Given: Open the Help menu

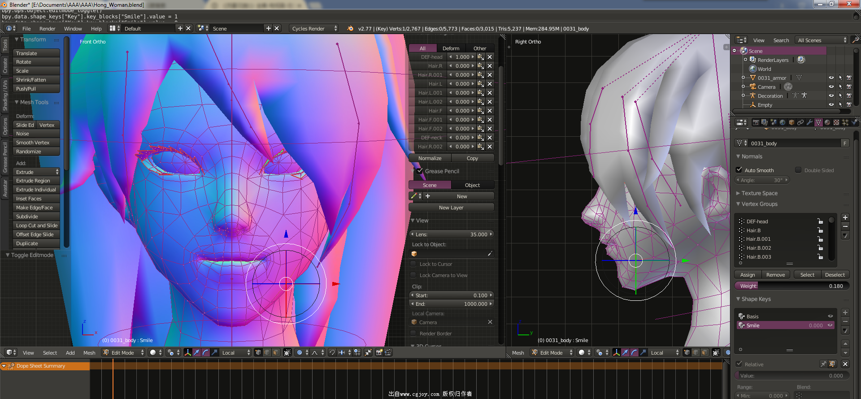Looking at the screenshot, I should pyautogui.click(x=96, y=28).
